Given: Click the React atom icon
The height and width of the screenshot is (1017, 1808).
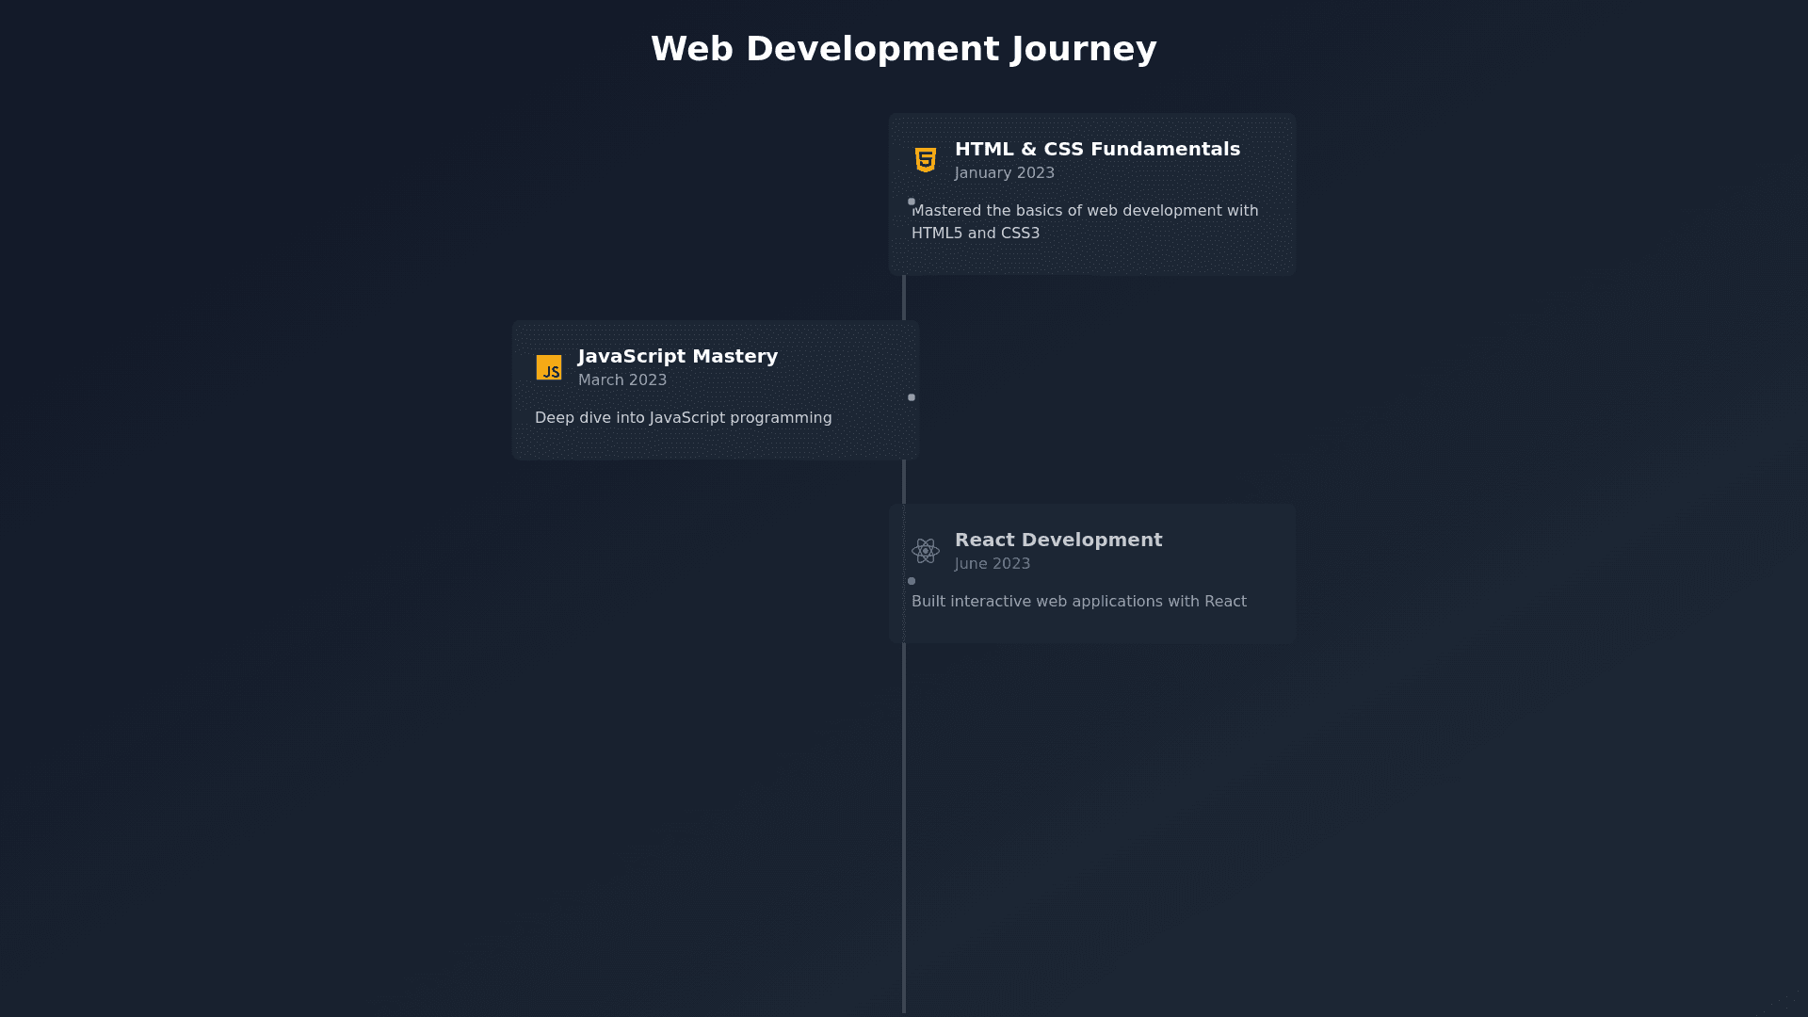Looking at the screenshot, I should point(926,551).
